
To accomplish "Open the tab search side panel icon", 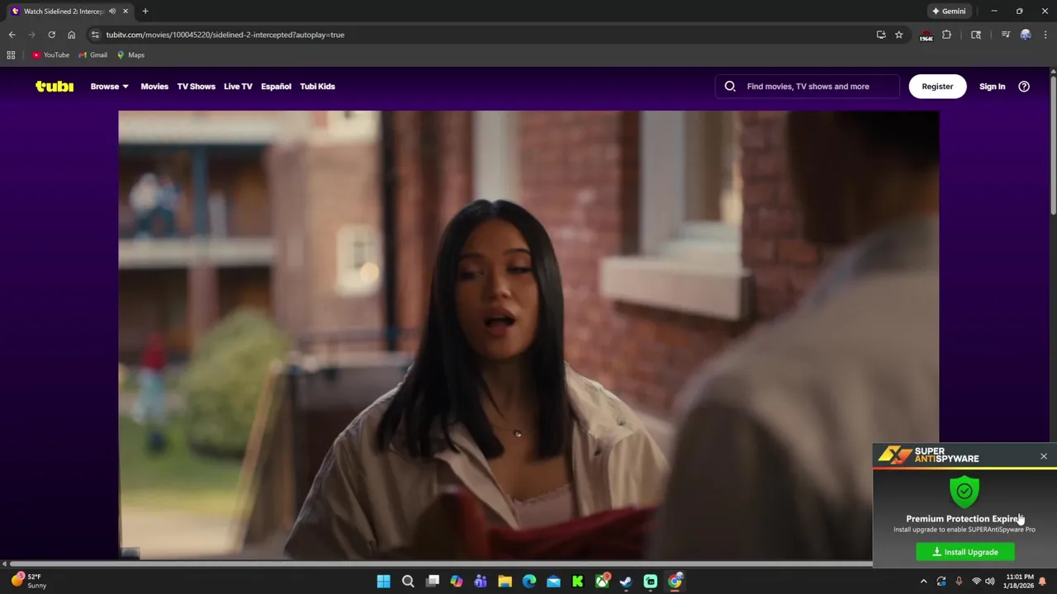I will tap(976, 35).
